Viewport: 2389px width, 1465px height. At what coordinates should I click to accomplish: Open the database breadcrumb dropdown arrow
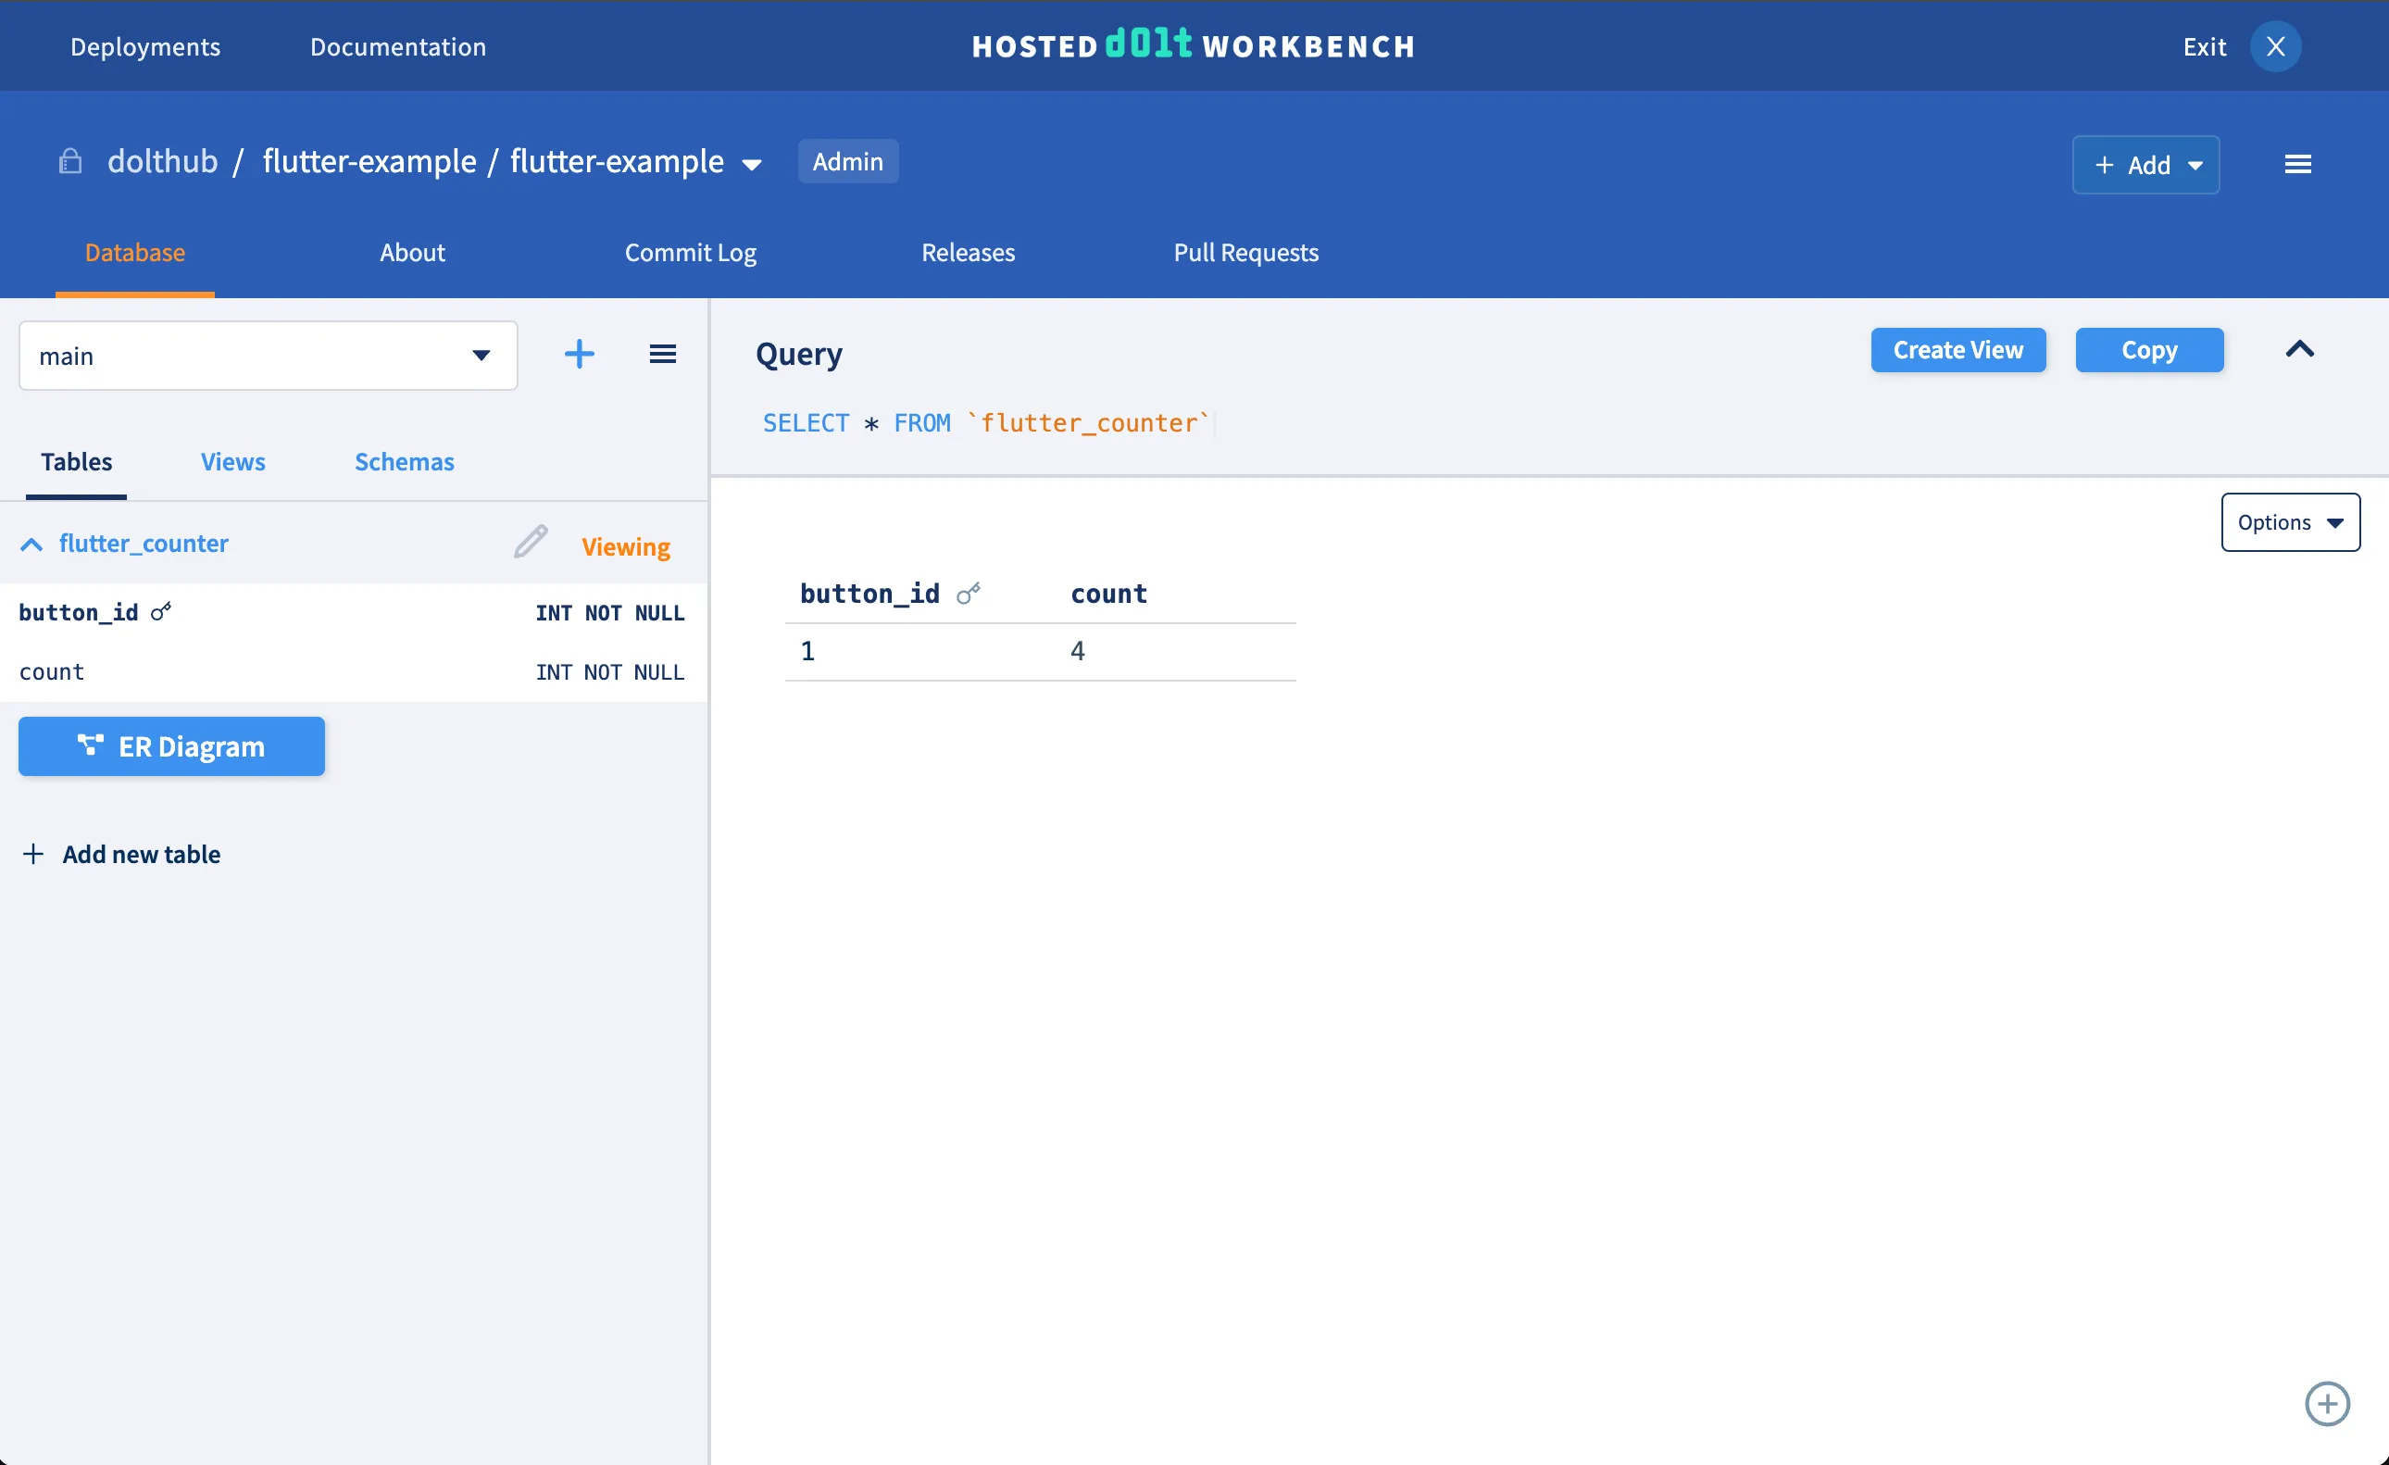pos(751,164)
